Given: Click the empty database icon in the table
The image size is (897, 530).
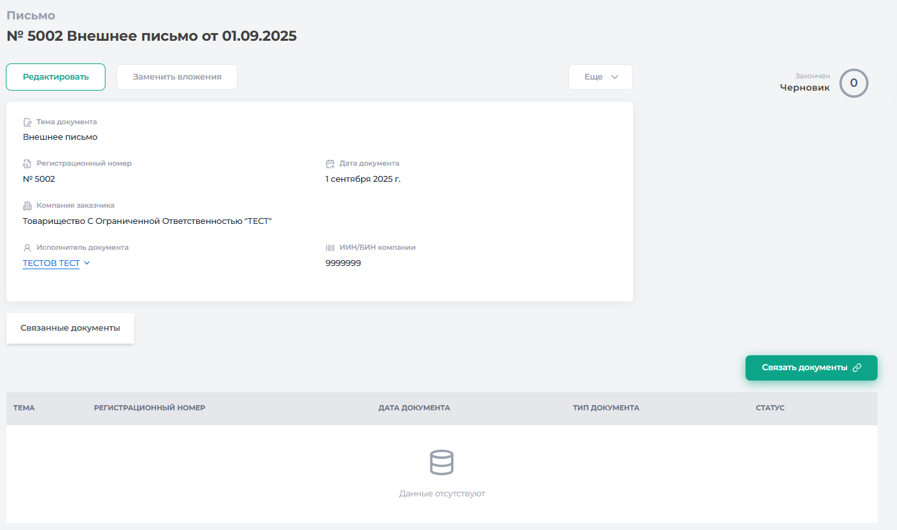Looking at the screenshot, I should click(x=442, y=463).
